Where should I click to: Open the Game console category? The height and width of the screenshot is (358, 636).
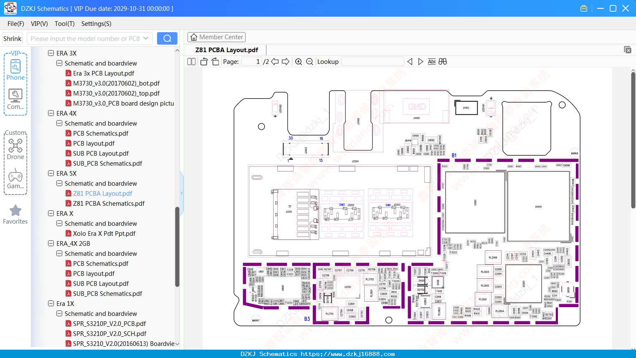coord(15,179)
